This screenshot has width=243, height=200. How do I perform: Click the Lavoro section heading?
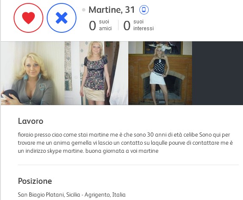[31, 121]
